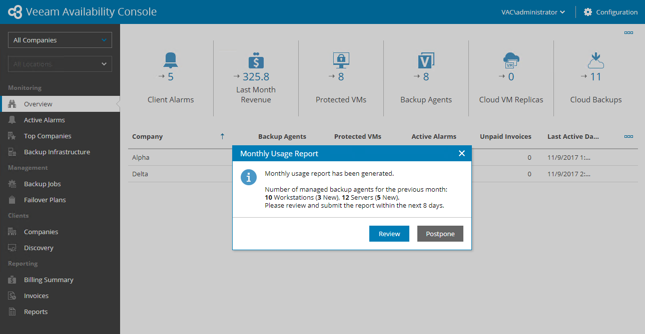Screen dimensions: 645x334
Task: Postpone the monthly usage report
Action: 440,234
